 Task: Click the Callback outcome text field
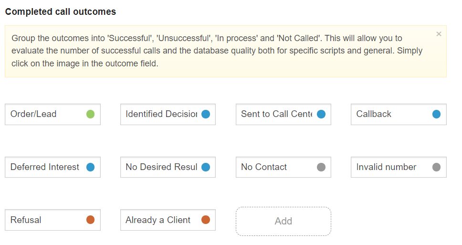point(389,114)
